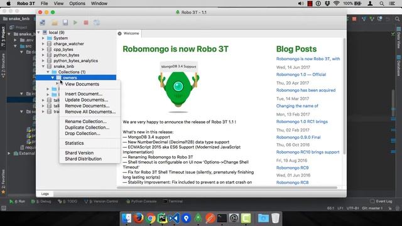402x226 pixels.
Task: Expand the cpp_bytes database
Action: 43,50
